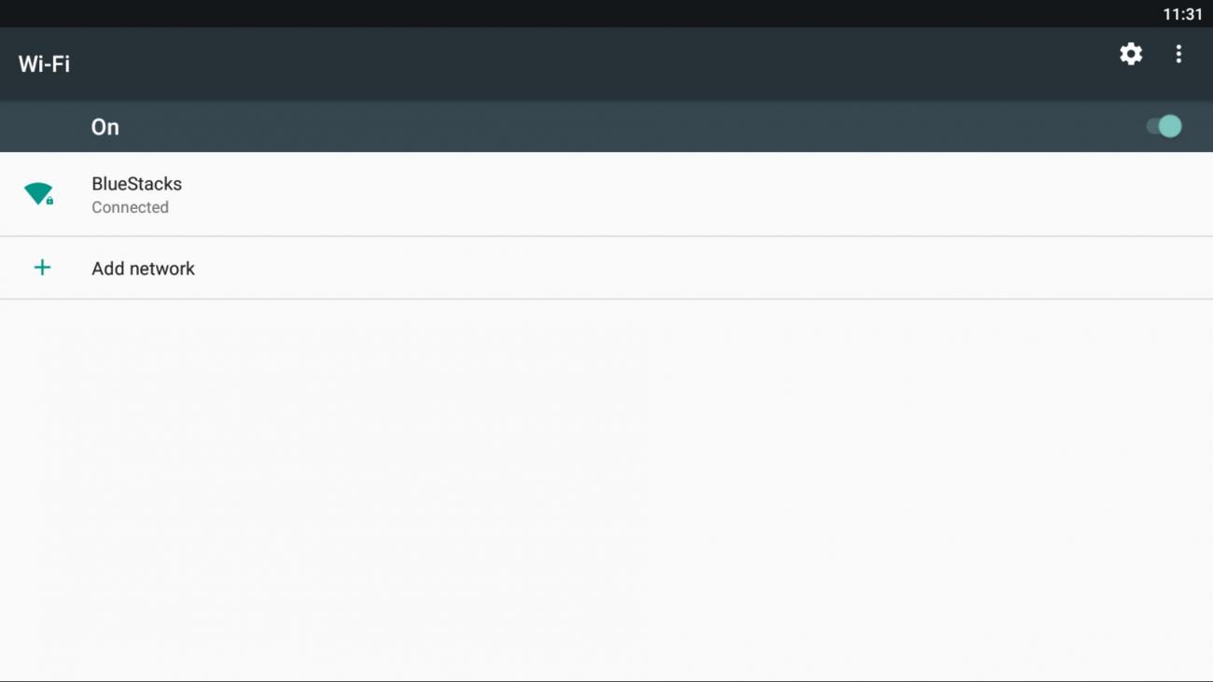Open the Wi-Fi settings gear icon

1131,54
